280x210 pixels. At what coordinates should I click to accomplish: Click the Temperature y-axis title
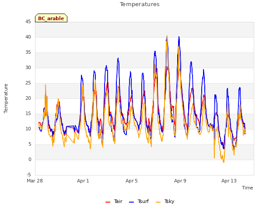tap(6, 98)
